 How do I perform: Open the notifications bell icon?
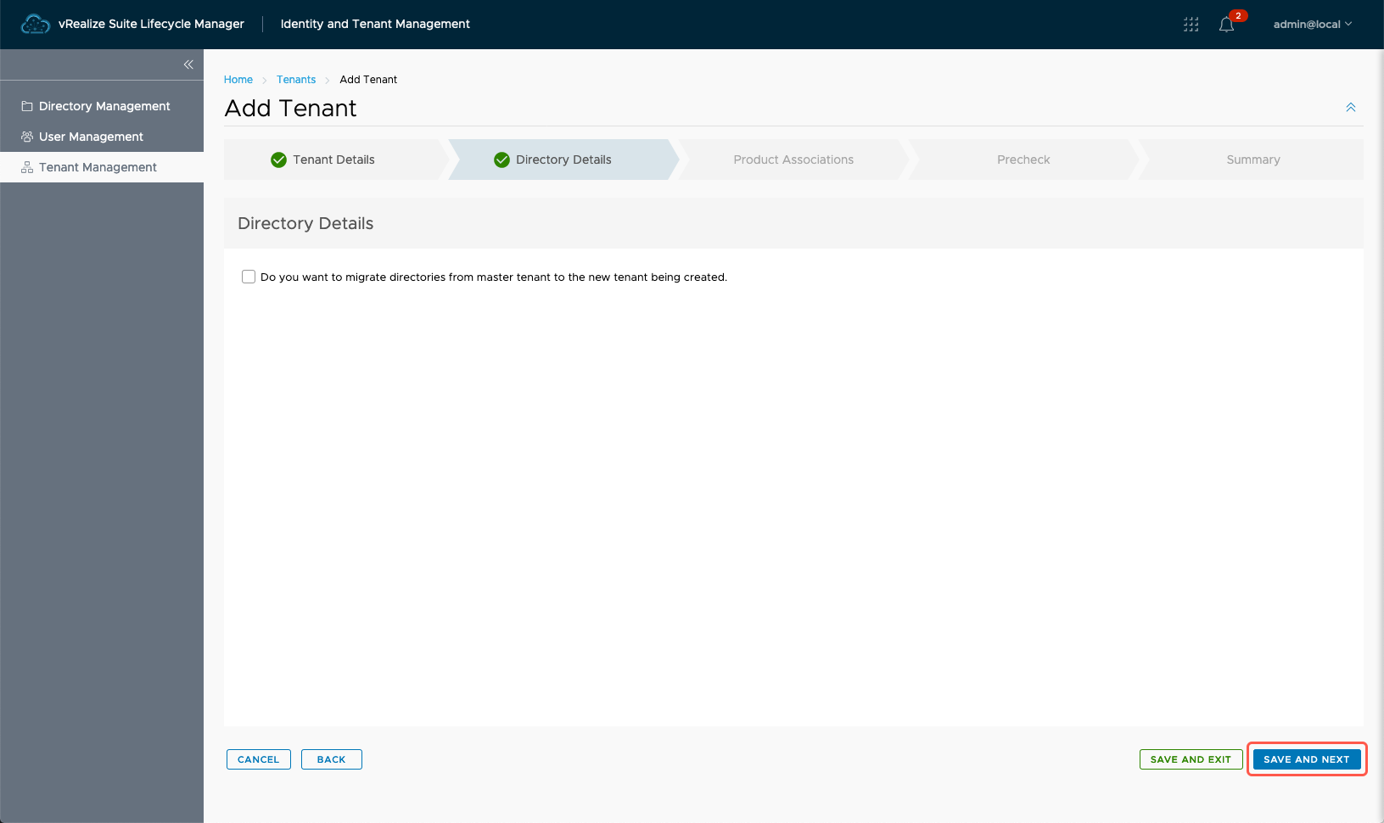click(x=1226, y=25)
